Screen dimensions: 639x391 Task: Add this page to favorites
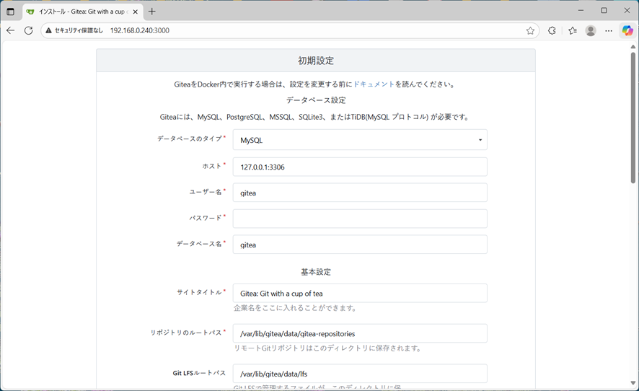[x=530, y=30]
